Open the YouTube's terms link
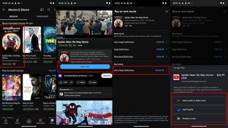The height and width of the screenshot is (128, 228). 130,123
